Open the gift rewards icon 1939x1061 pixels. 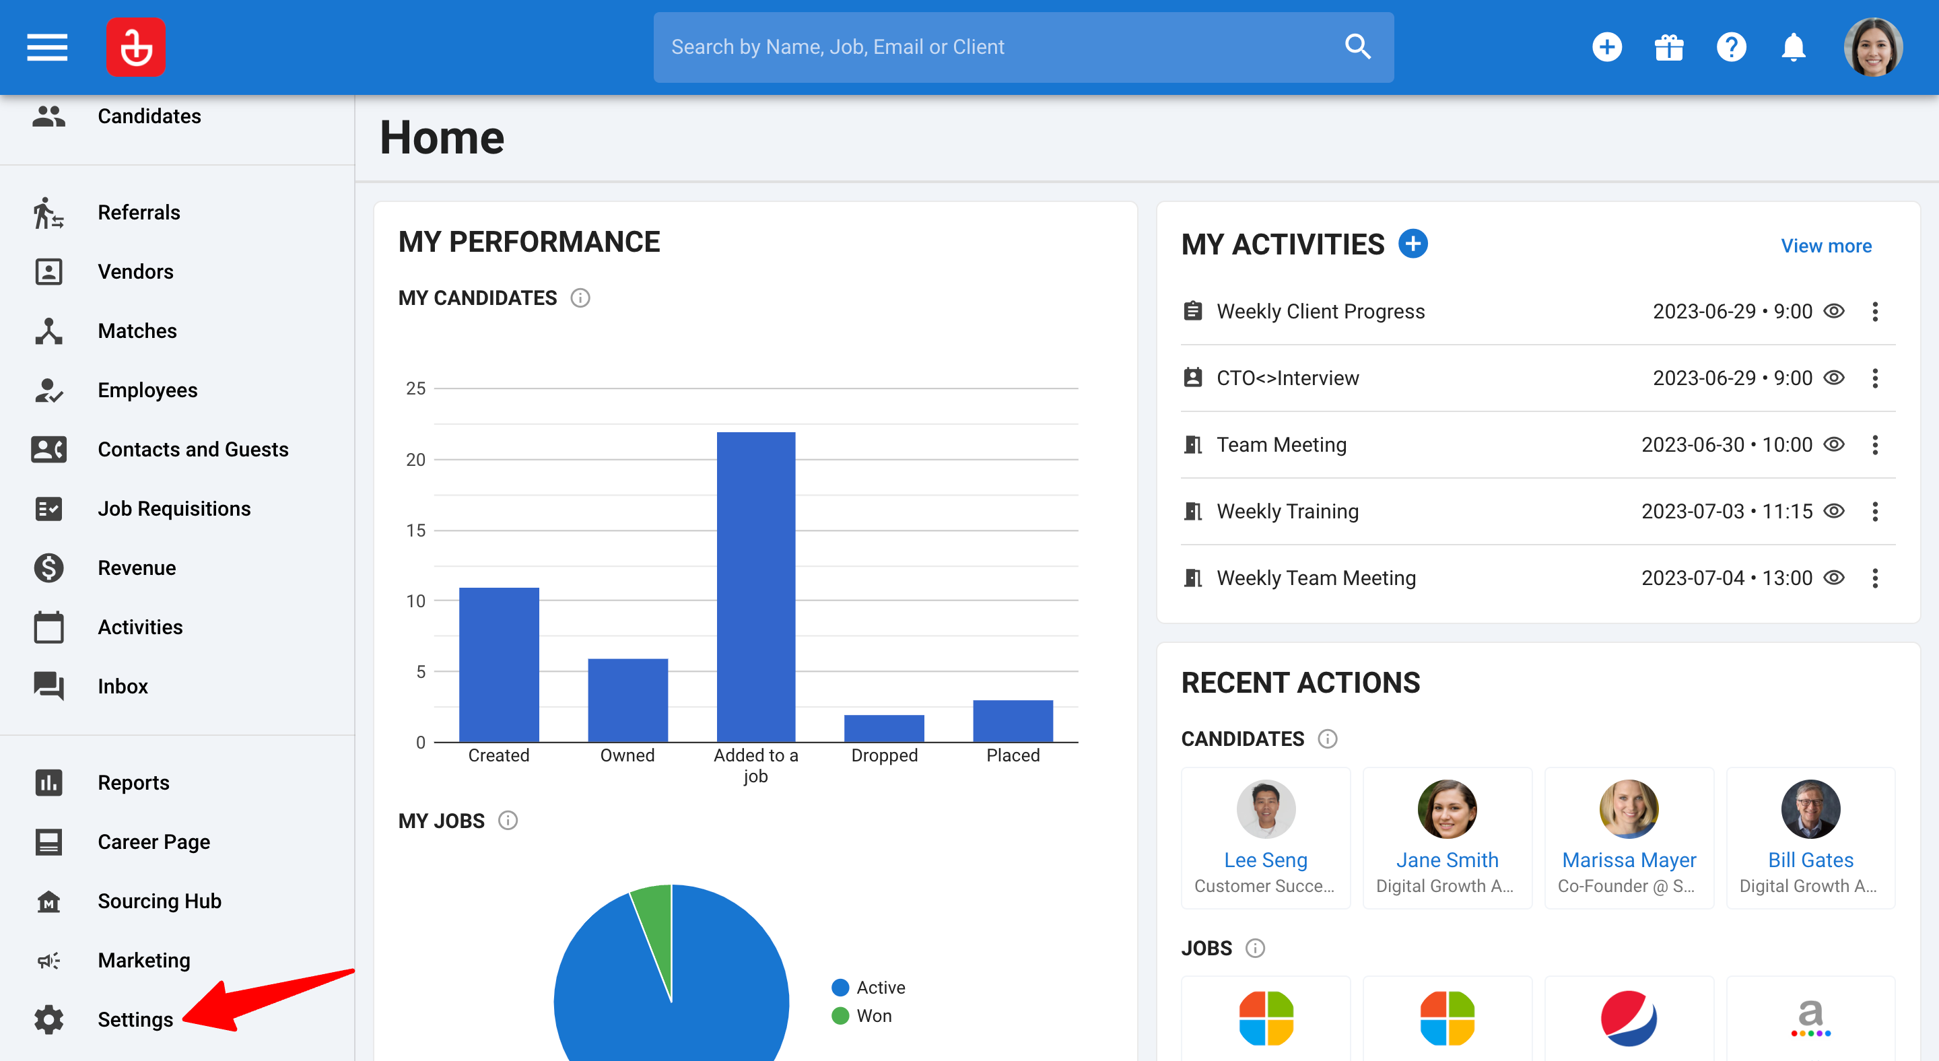(x=1669, y=46)
